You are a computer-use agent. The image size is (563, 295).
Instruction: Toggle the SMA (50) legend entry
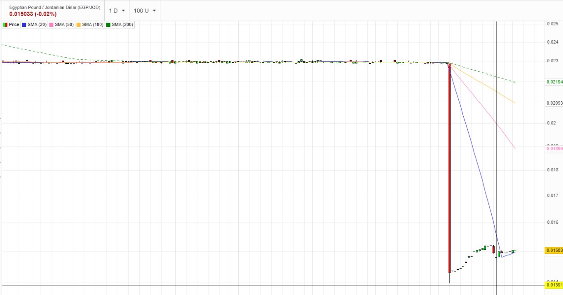coord(61,25)
